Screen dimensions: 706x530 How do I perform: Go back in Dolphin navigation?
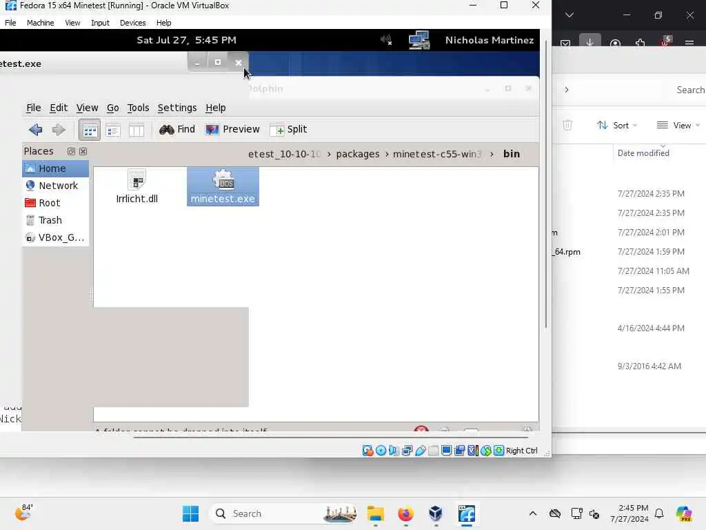(x=36, y=130)
